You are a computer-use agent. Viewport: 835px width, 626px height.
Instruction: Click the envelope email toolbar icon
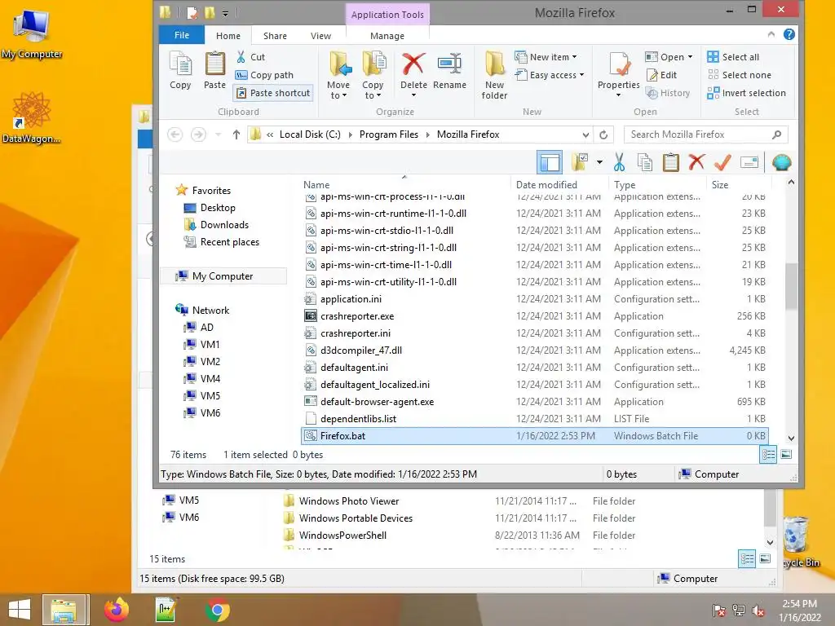749,162
